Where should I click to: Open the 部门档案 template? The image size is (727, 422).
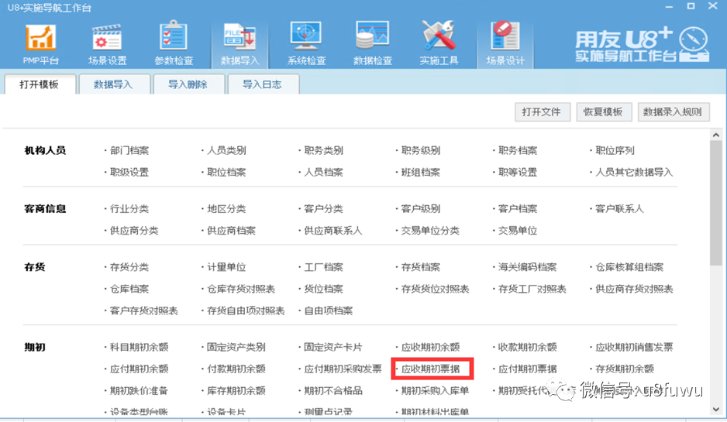pos(129,150)
